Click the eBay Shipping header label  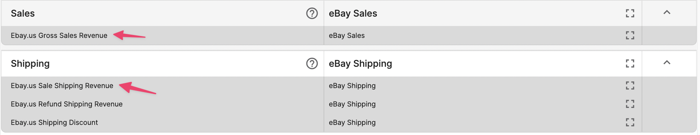click(x=361, y=64)
